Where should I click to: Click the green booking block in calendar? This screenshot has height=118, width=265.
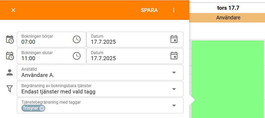227,79
